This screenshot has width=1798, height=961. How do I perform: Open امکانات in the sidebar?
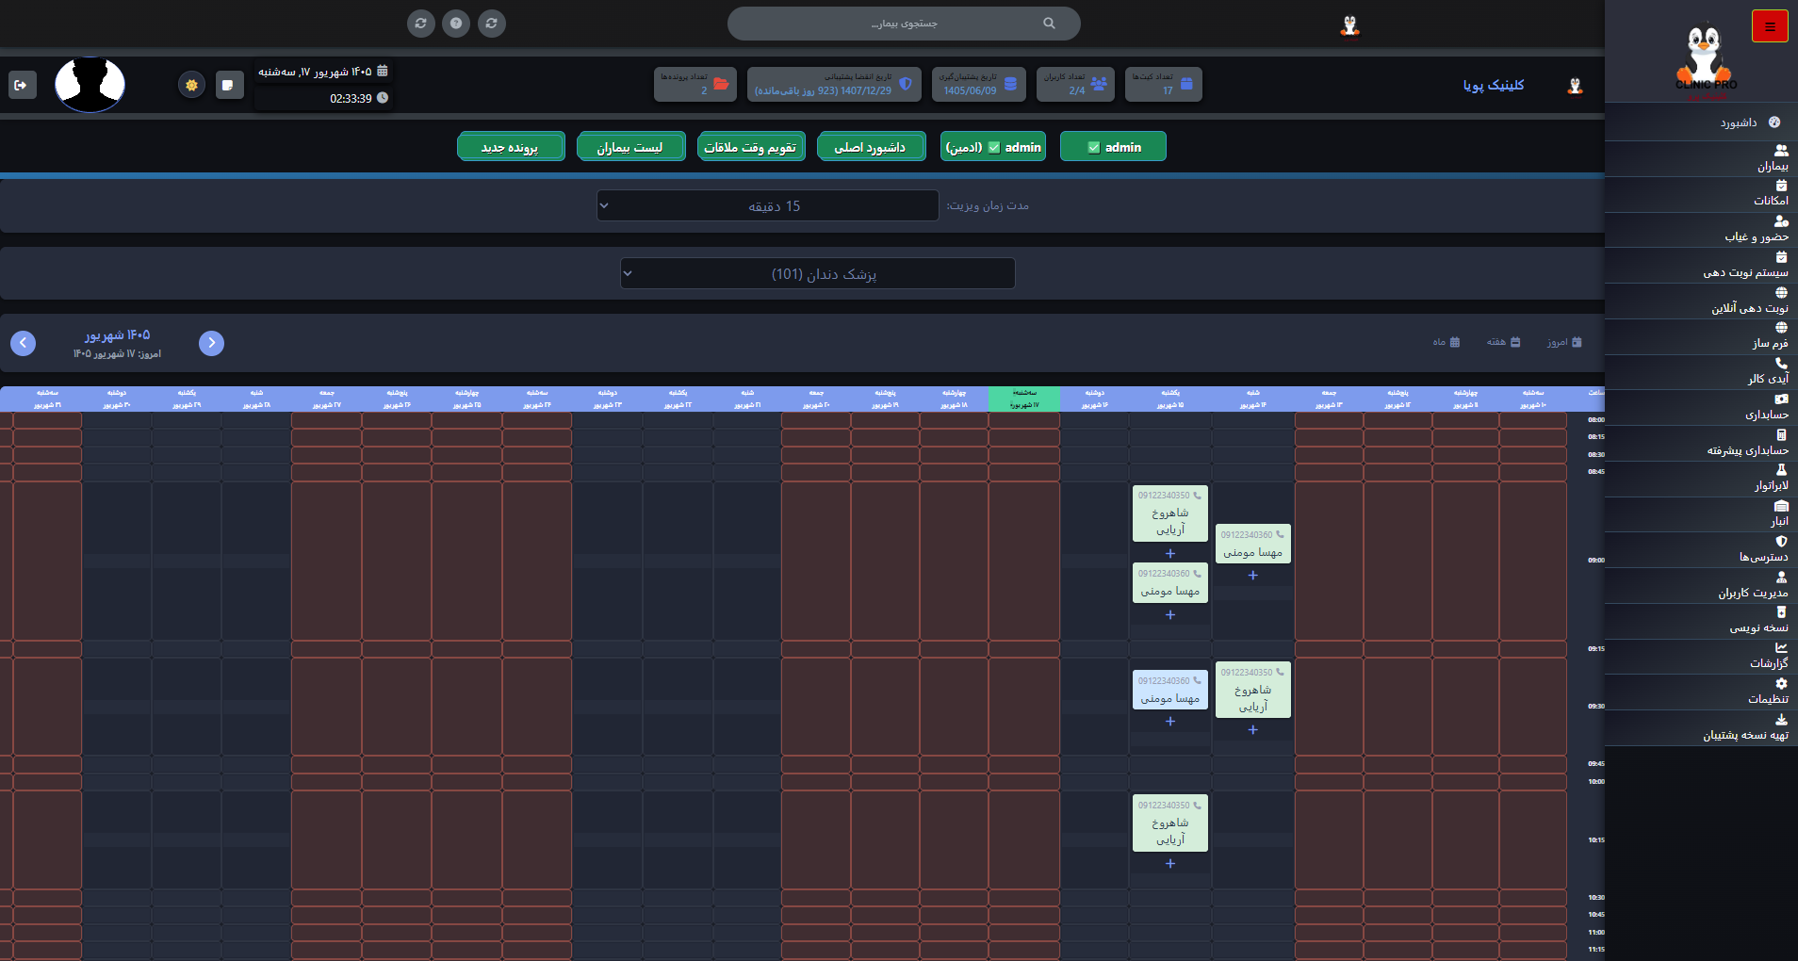click(x=1701, y=195)
